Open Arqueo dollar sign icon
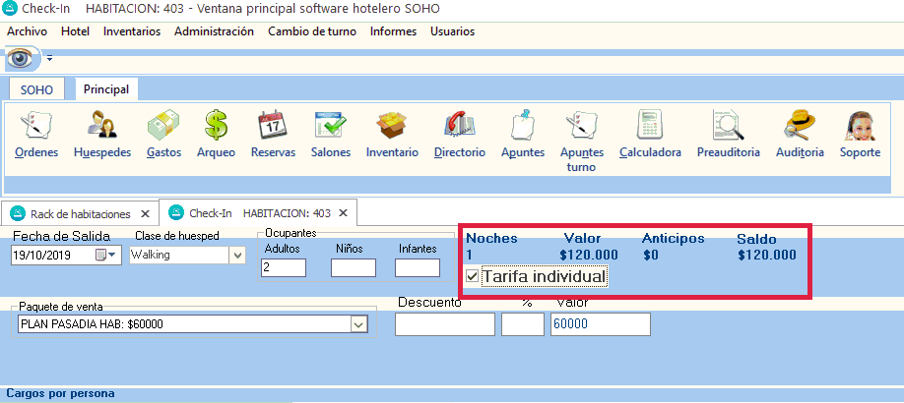The image size is (904, 403). click(216, 135)
